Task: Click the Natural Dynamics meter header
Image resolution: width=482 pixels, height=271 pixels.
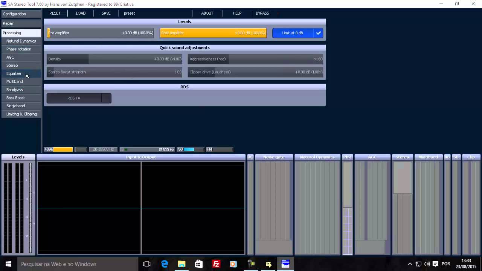Action: [317, 157]
